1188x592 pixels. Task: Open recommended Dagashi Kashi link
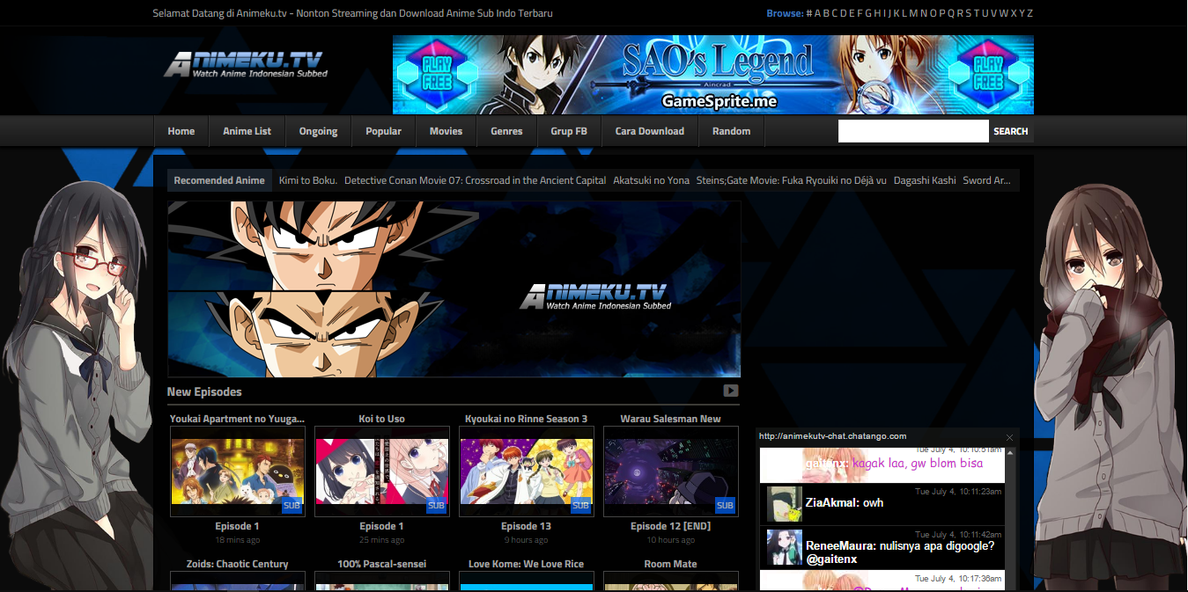tap(925, 180)
